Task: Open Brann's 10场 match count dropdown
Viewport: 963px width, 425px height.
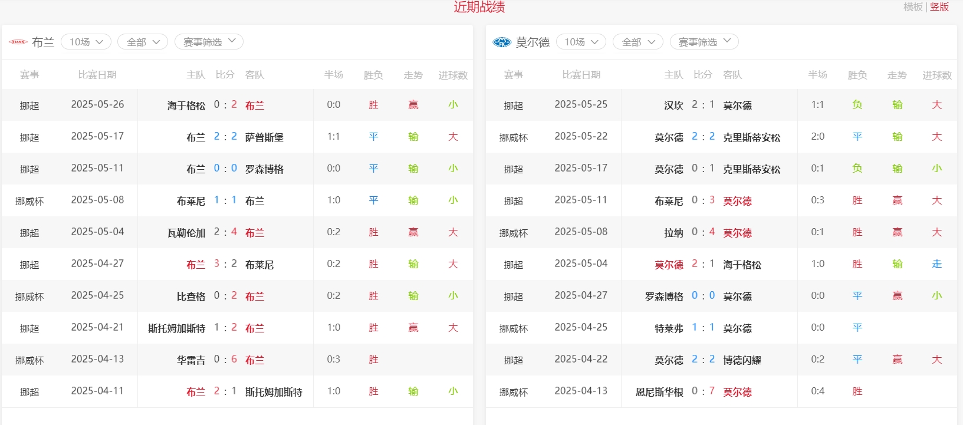Action: click(86, 42)
